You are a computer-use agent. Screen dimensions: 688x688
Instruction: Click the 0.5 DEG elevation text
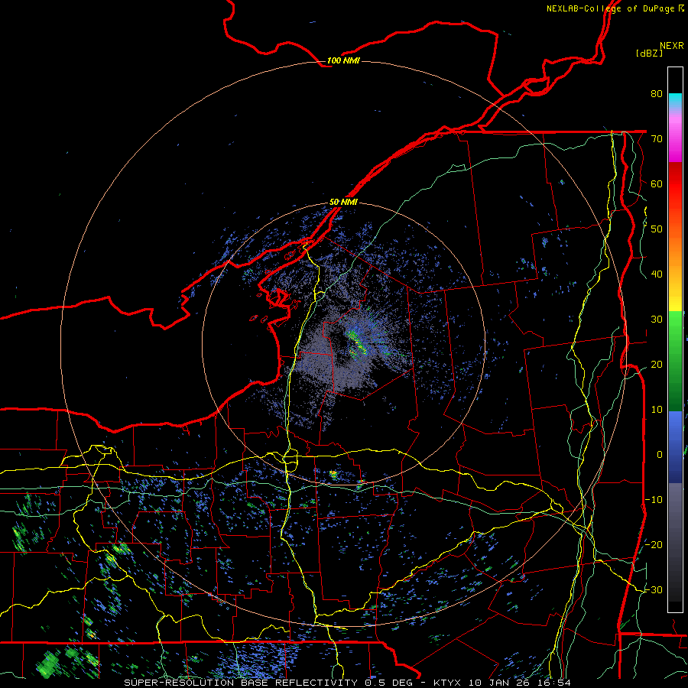pyautogui.click(x=391, y=683)
